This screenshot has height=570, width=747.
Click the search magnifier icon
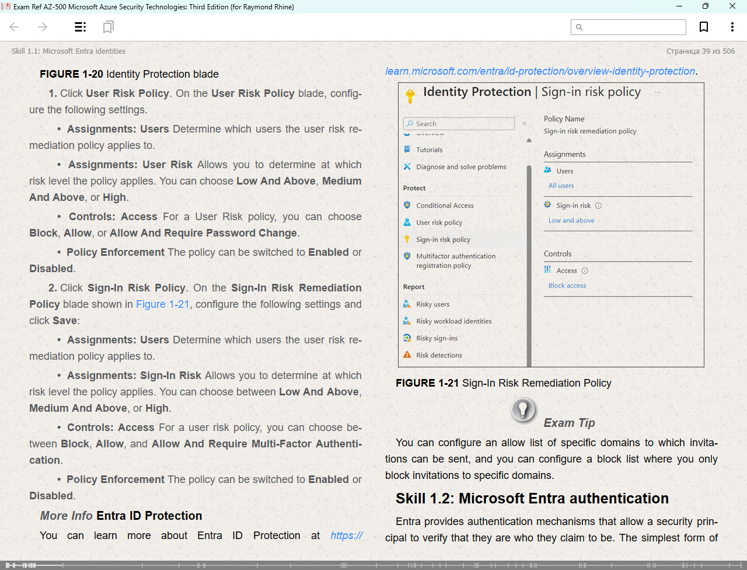tap(580, 27)
